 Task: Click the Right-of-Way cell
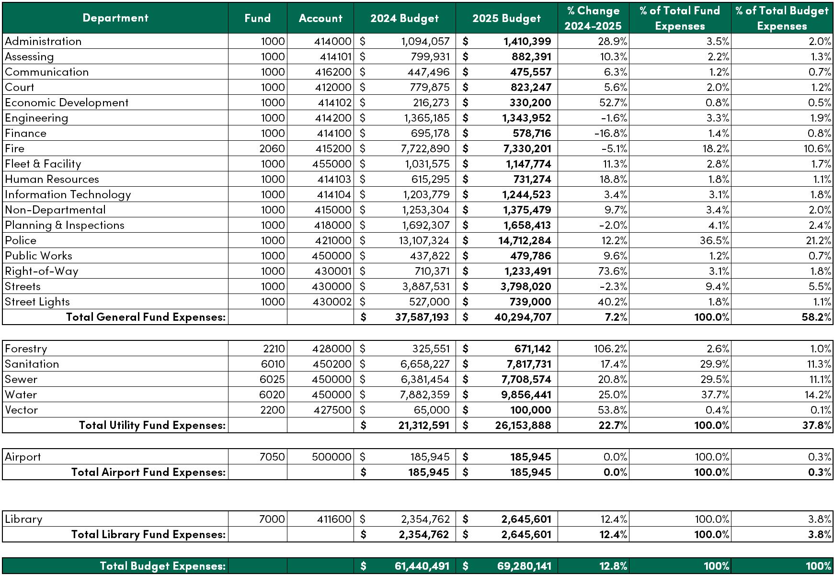pyautogui.click(x=115, y=271)
